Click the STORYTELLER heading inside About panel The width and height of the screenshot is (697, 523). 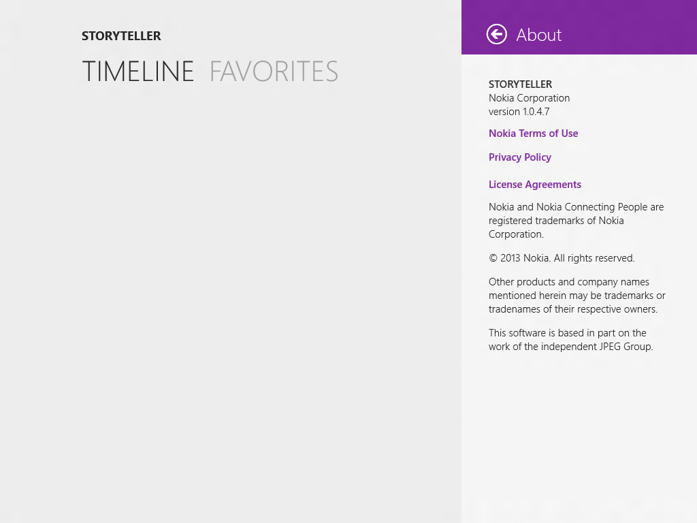point(520,84)
